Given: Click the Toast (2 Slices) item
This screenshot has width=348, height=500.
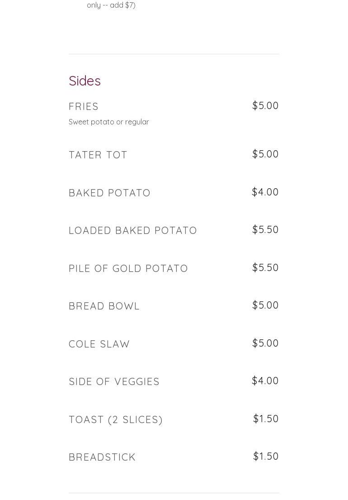Looking at the screenshot, I should click(x=116, y=419).
